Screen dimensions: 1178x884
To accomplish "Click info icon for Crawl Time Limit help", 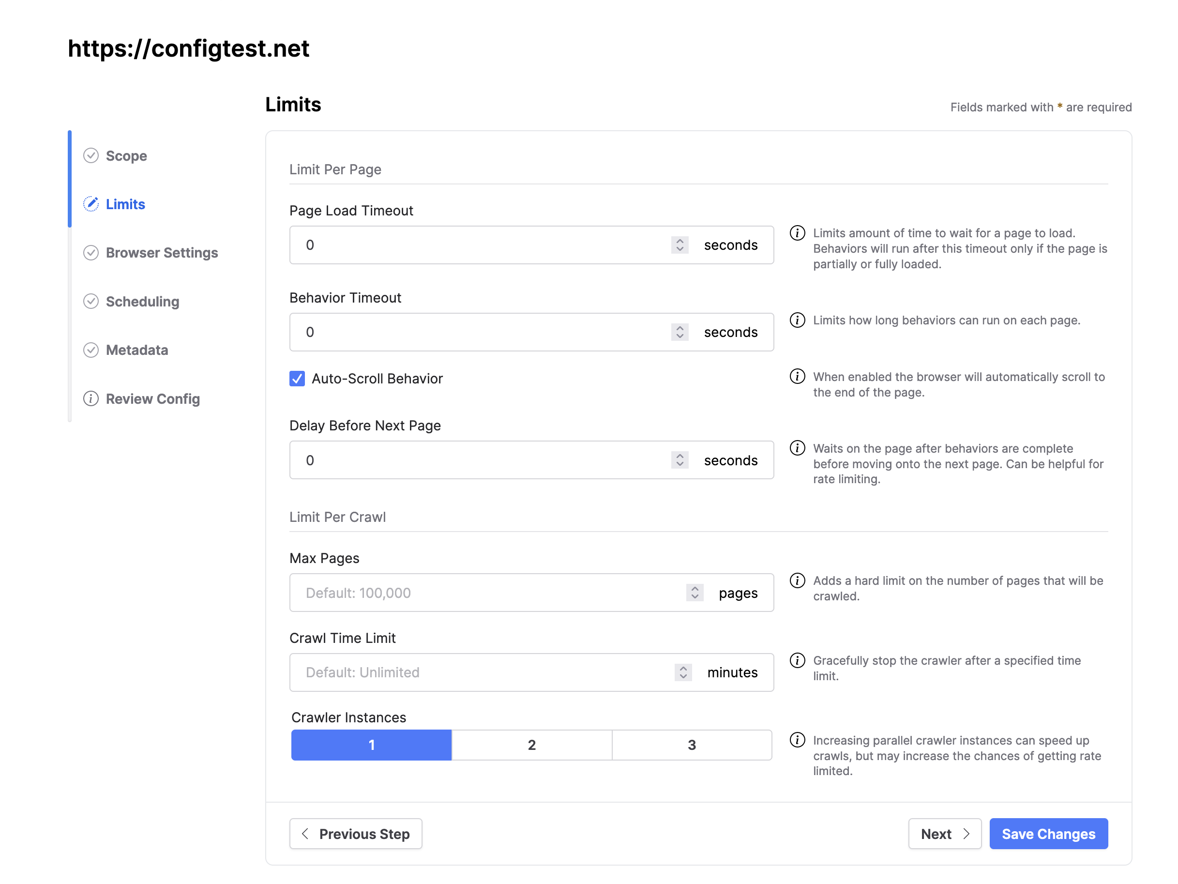I will [797, 660].
